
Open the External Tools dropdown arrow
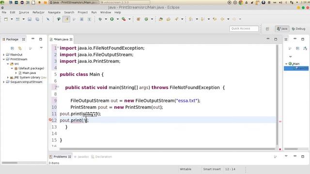click(x=129, y=19)
